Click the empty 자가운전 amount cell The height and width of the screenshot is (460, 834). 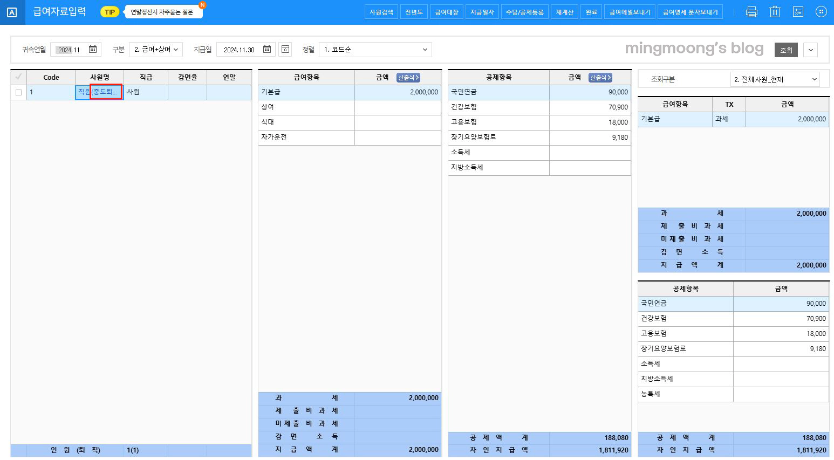coord(398,138)
